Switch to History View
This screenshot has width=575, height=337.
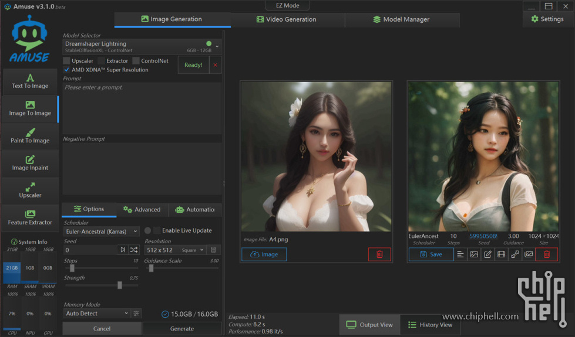[430, 325]
